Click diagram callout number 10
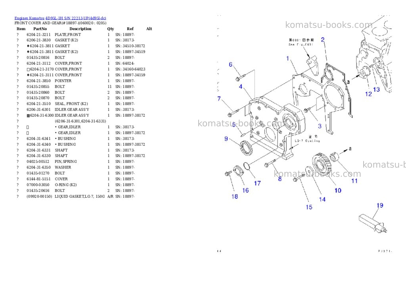 [x=338, y=190]
